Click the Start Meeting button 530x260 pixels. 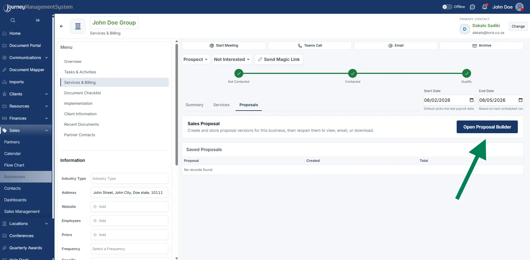click(x=224, y=45)
